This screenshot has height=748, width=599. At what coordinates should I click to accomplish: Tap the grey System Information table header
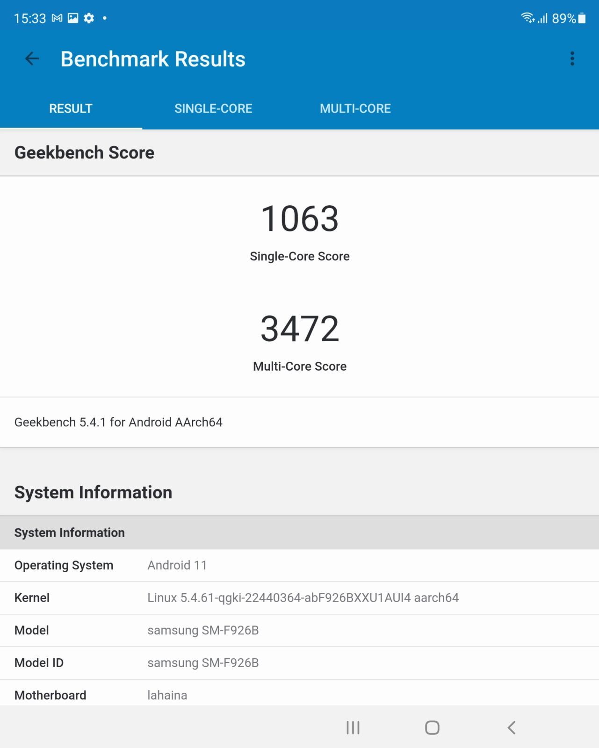click(x=299, y=532)
